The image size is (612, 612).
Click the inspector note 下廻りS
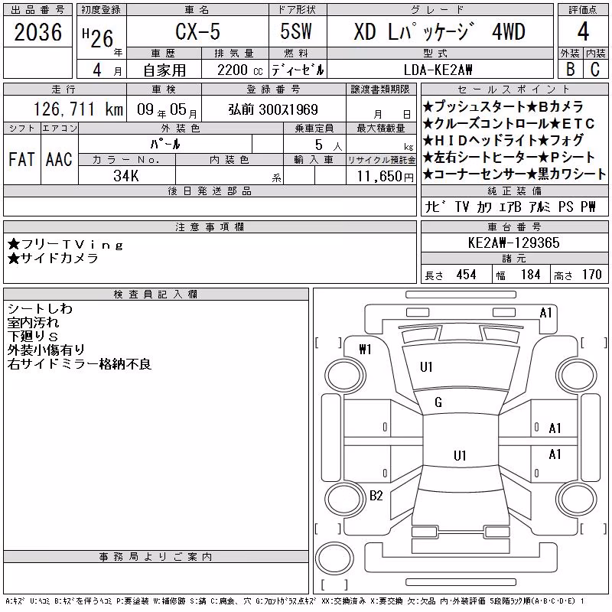[32, 336]
